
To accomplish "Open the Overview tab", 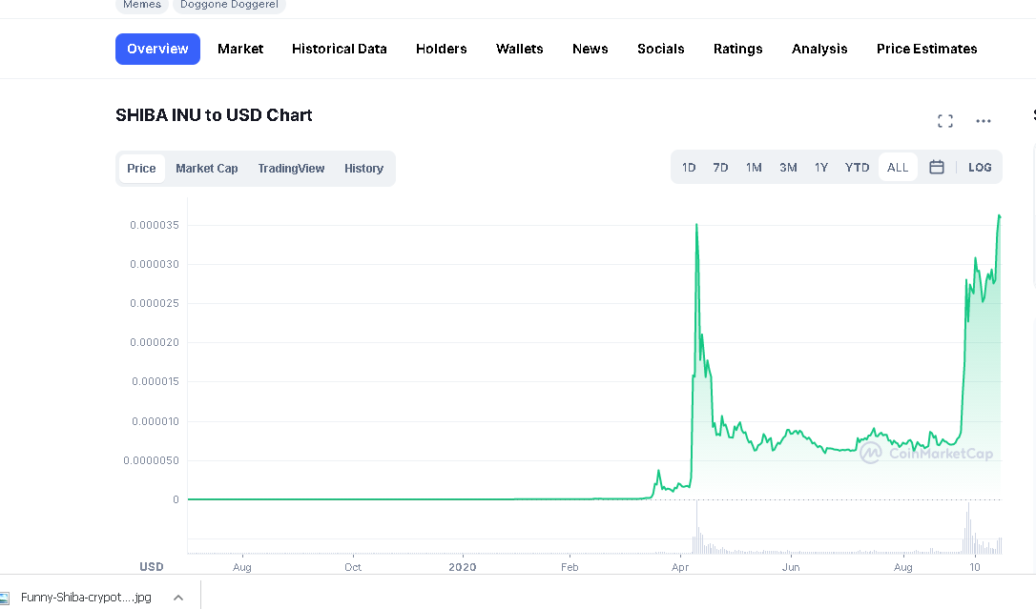I will [158, 49].
